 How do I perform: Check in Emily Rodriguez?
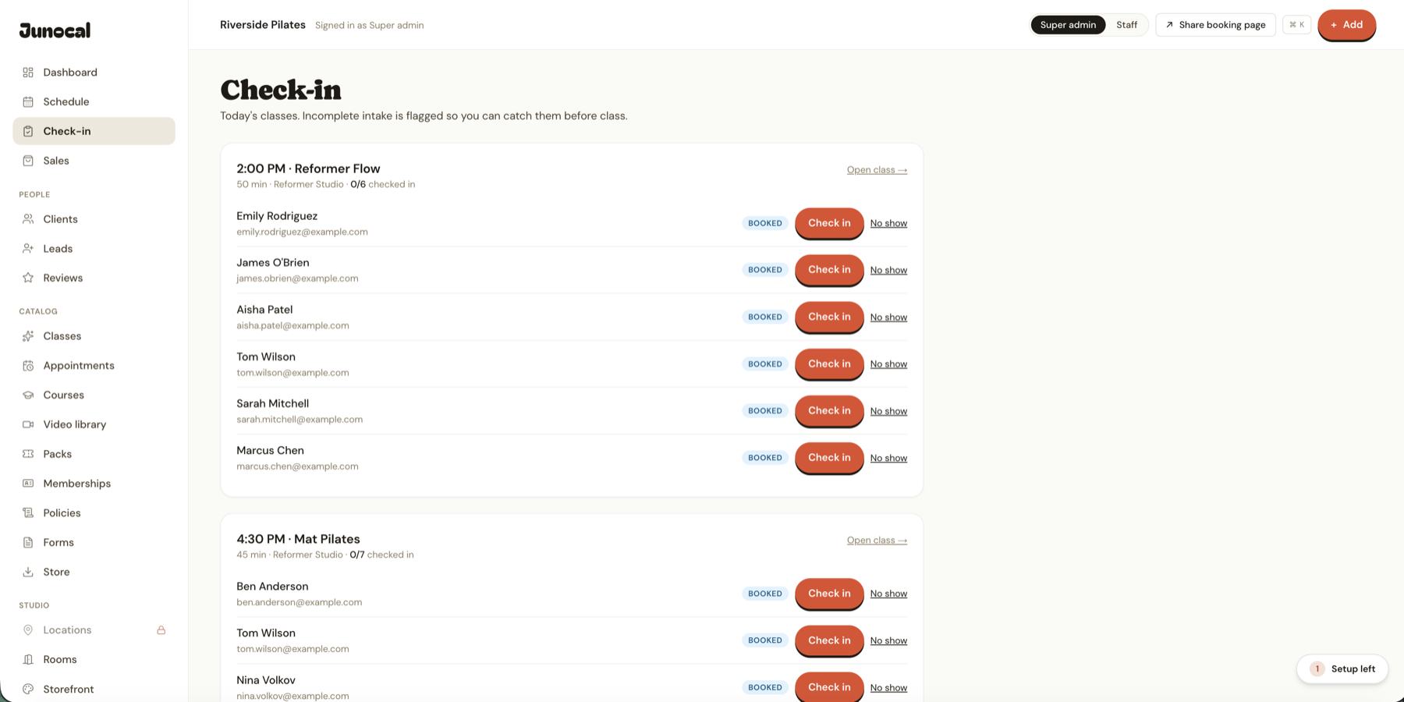[829, 223]
